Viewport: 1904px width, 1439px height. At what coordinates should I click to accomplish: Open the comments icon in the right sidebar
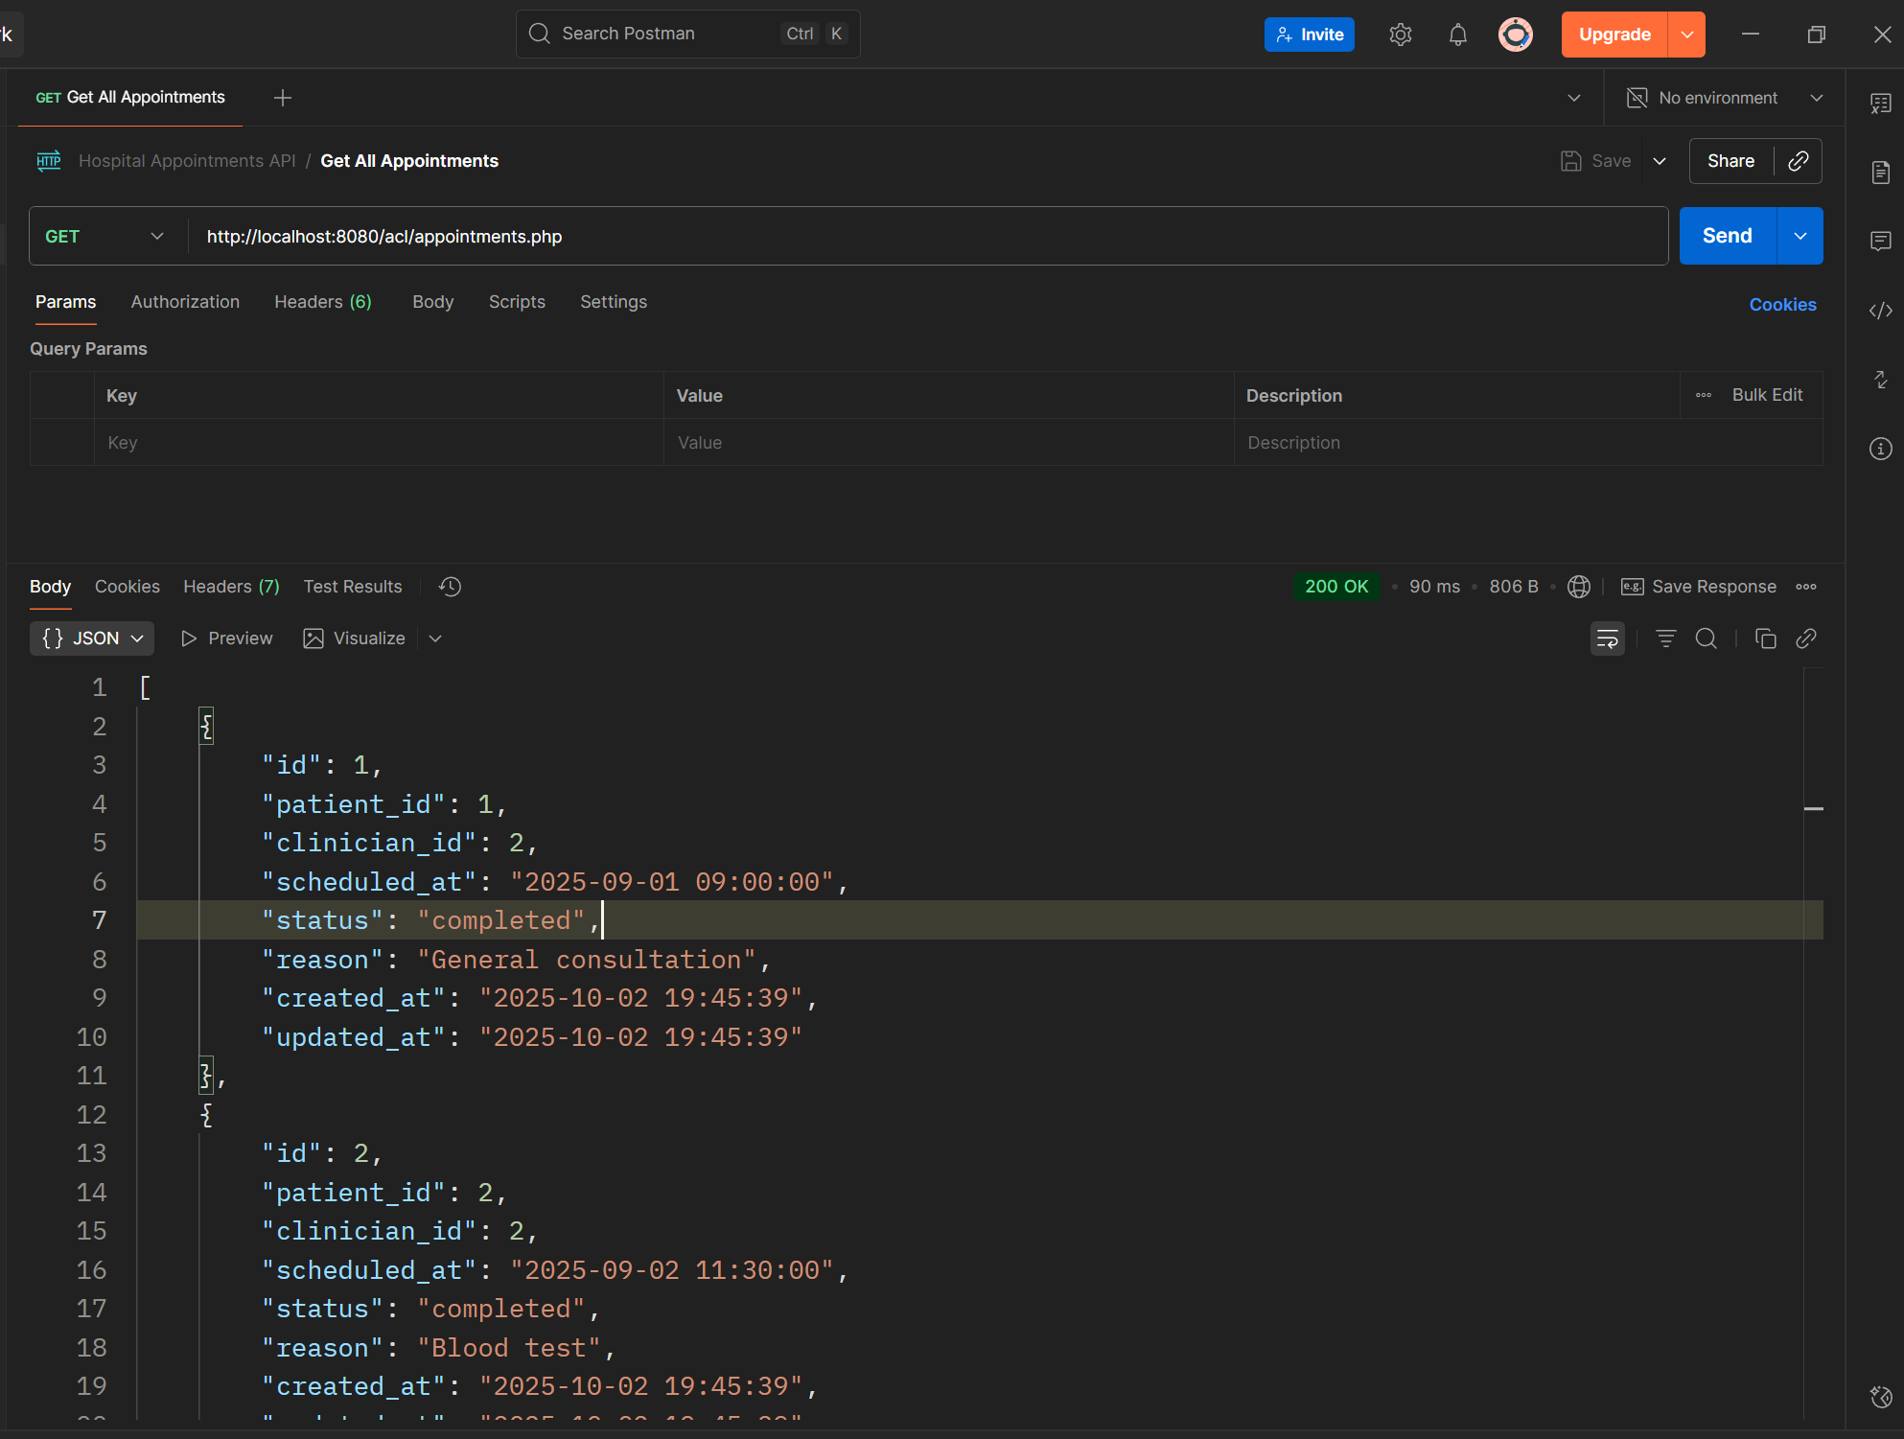tap(1880, 241)
